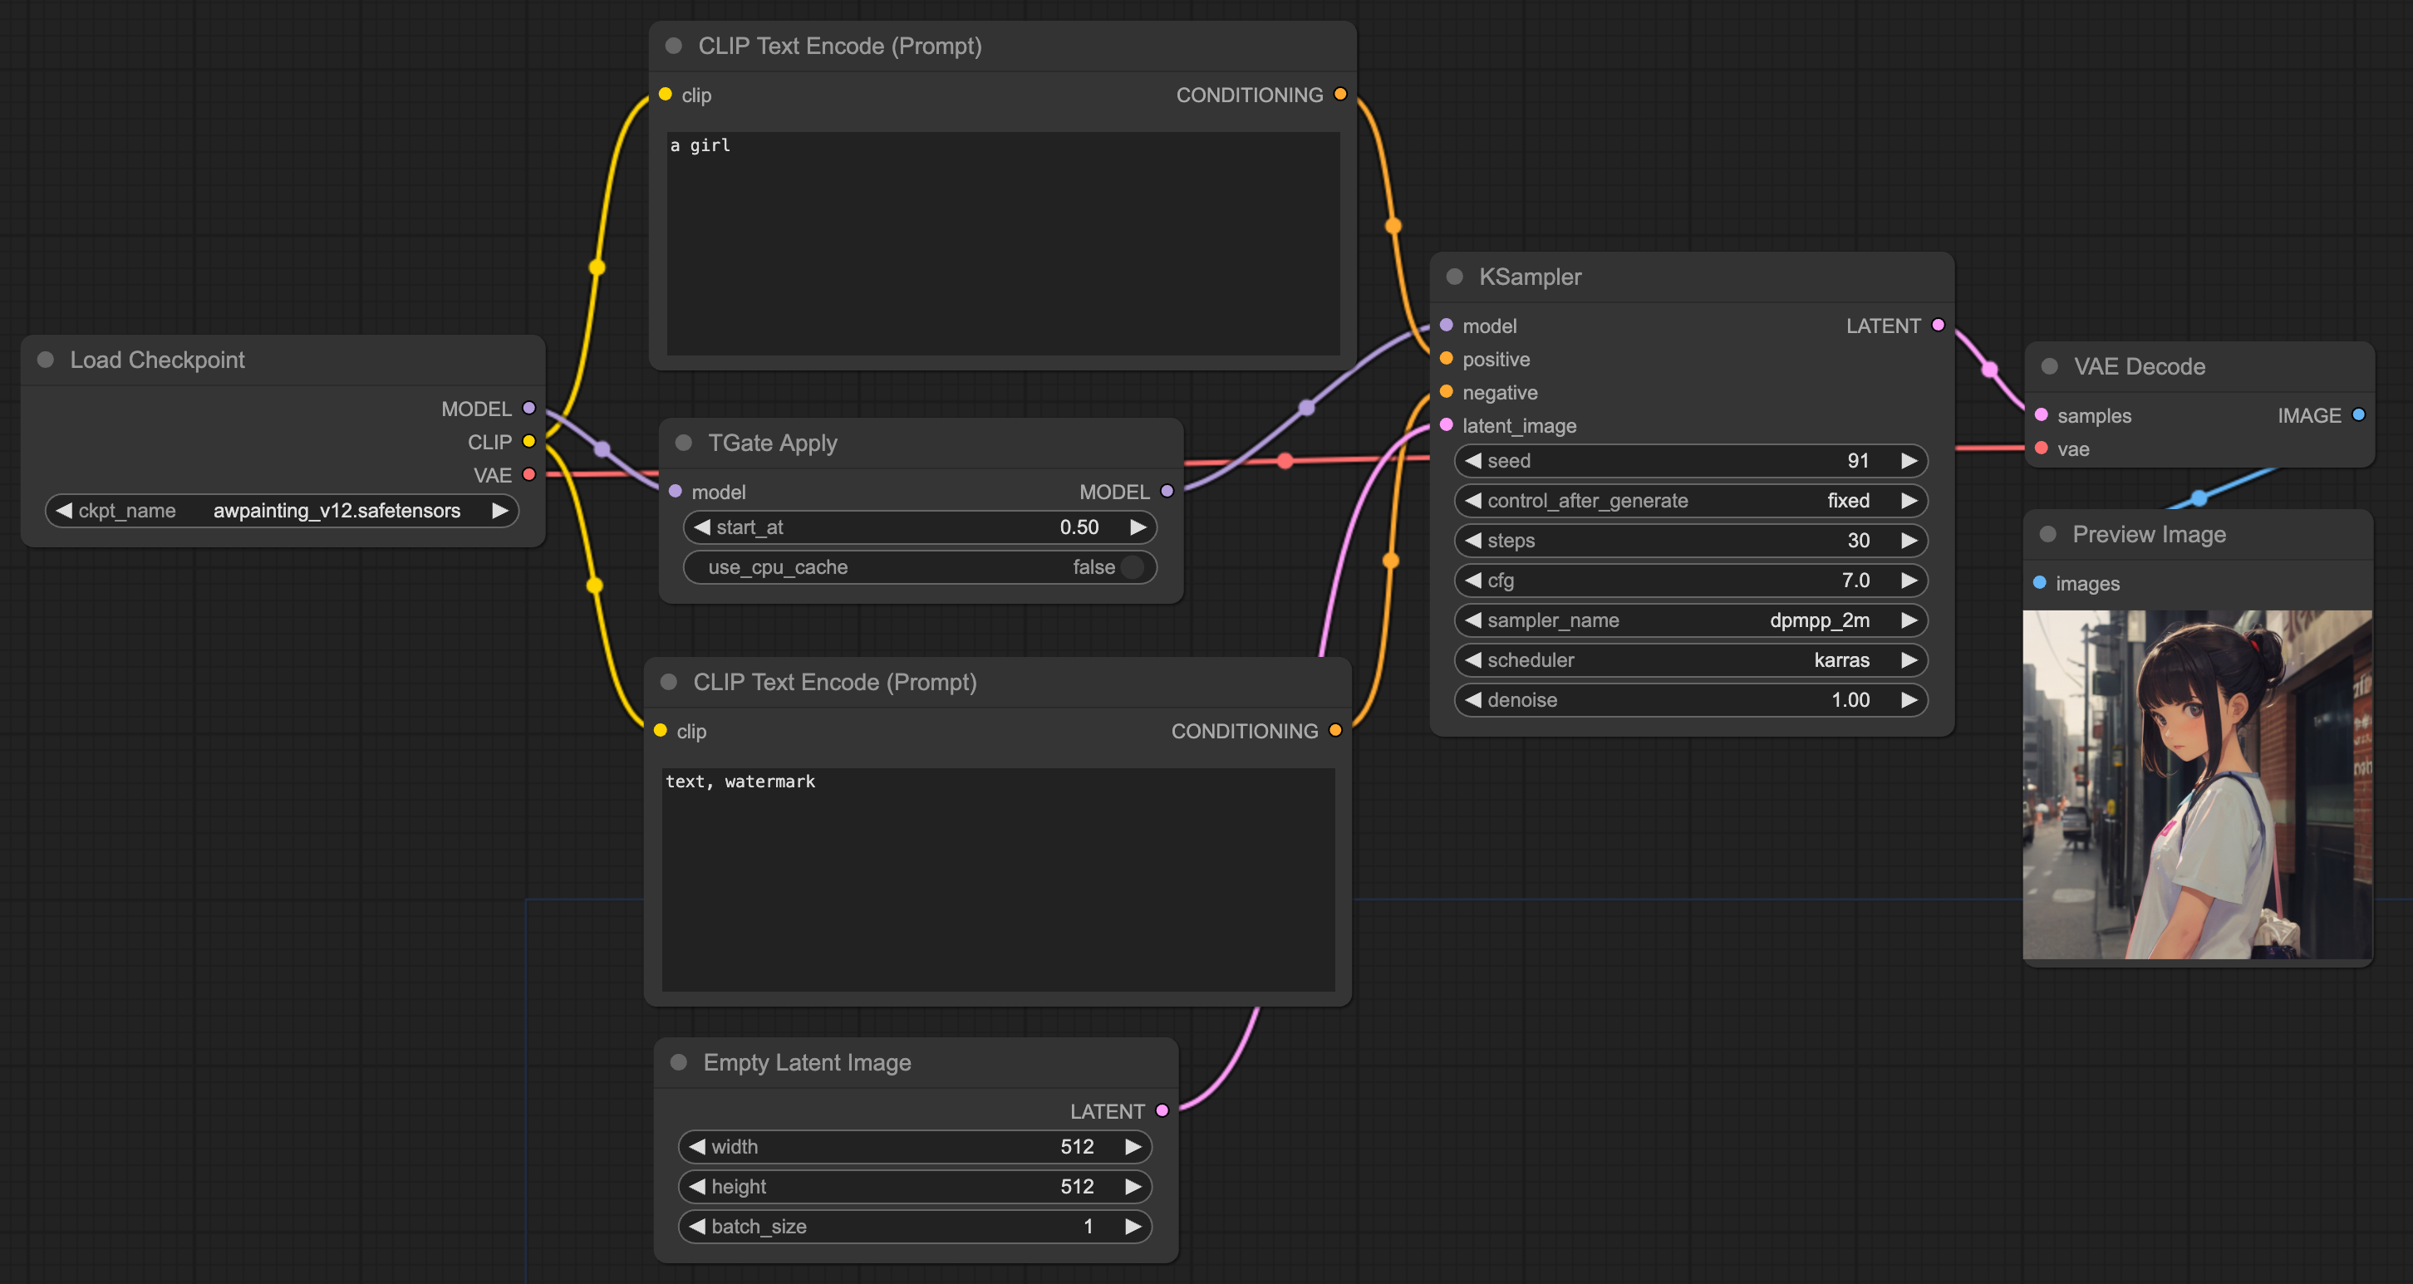Collapse the VAE Decode node via its title dot

[x=2050, y=366]
